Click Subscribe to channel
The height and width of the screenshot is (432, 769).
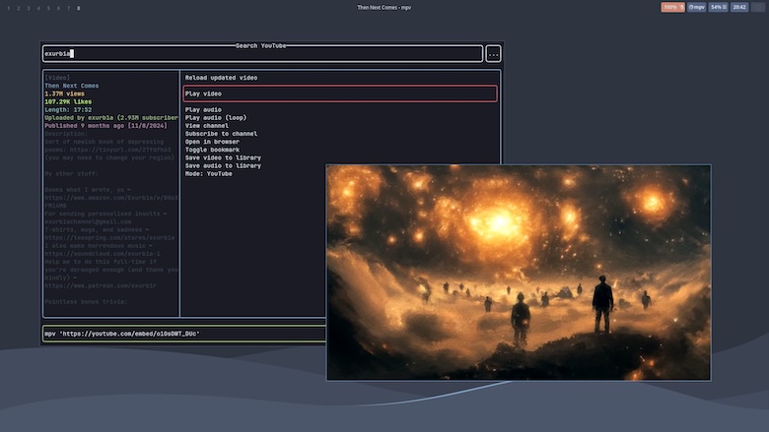[x=221, y=133]
